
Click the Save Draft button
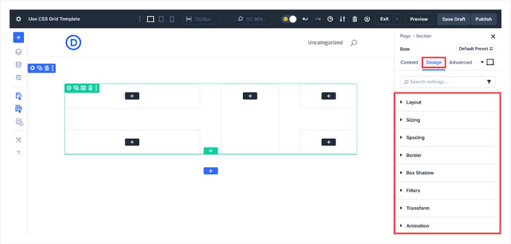click(x=453, y=19)
